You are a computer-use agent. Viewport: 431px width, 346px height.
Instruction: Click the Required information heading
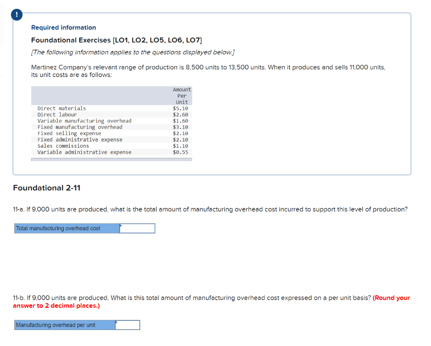tap(64, 27)
